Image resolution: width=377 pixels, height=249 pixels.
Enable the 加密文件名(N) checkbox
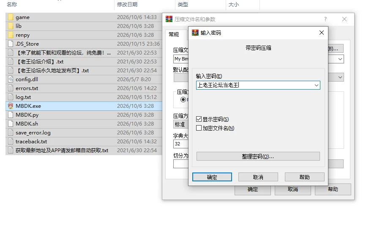[199, 128]
